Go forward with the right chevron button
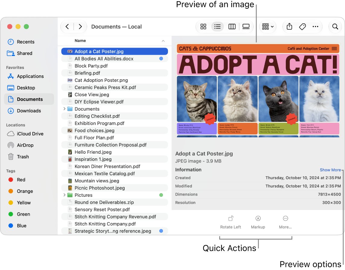The width and height of the screenshot is (345, 270). point(80,27)
